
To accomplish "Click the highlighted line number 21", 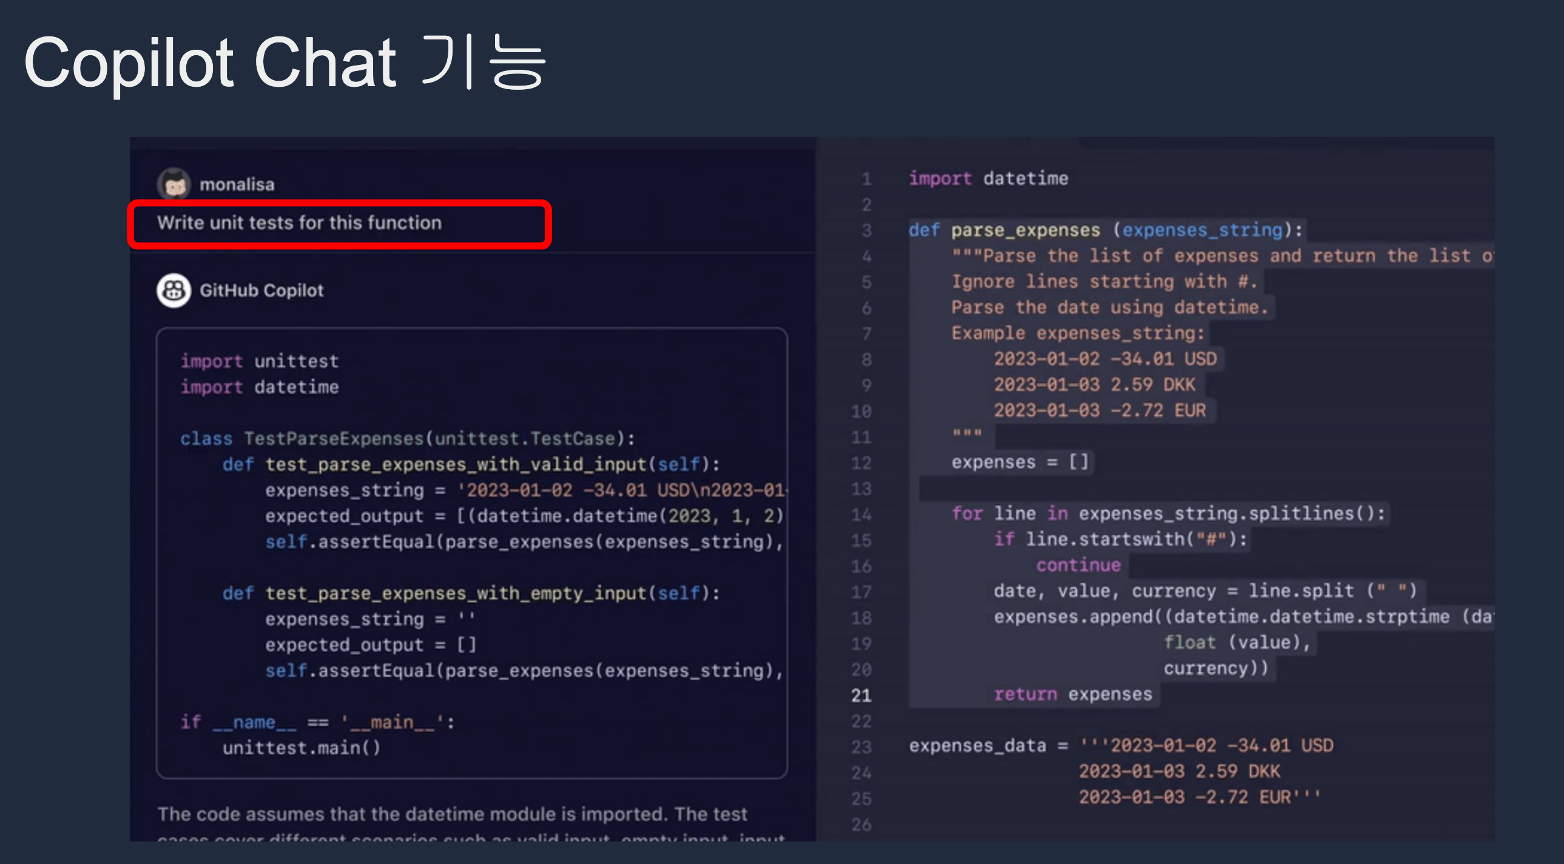I will (861, 695).
